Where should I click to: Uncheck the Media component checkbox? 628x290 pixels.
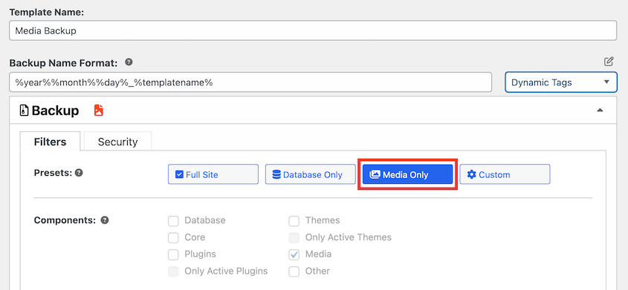(294, 254)
